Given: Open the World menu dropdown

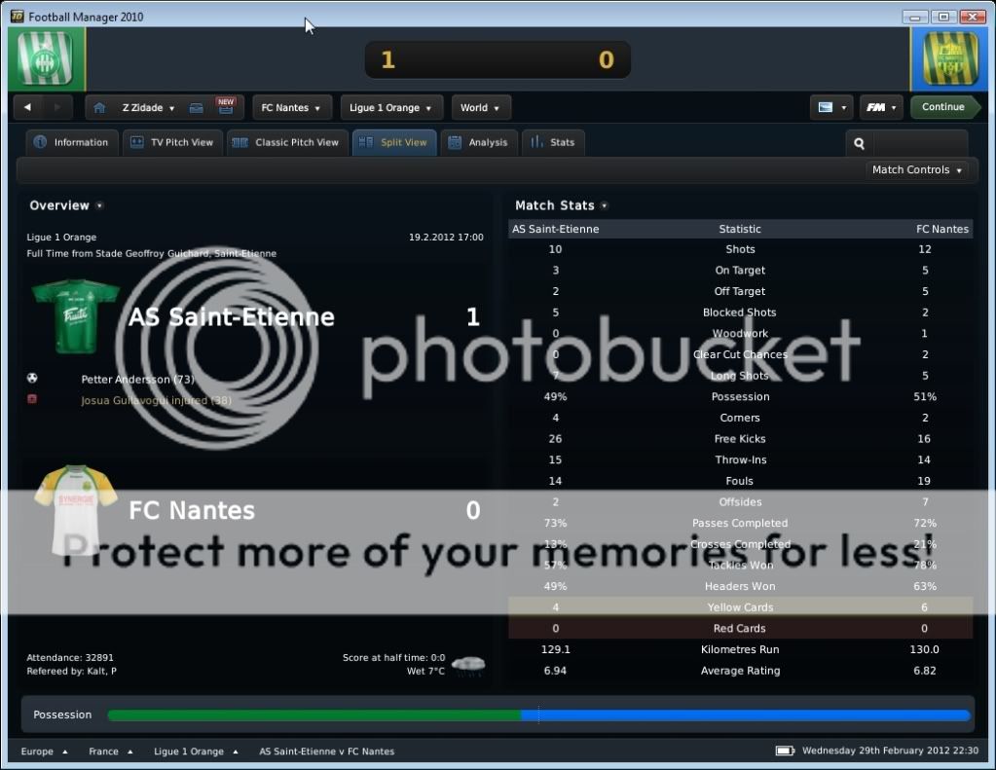Looking at the screenshot, I should tap(480, 107).
